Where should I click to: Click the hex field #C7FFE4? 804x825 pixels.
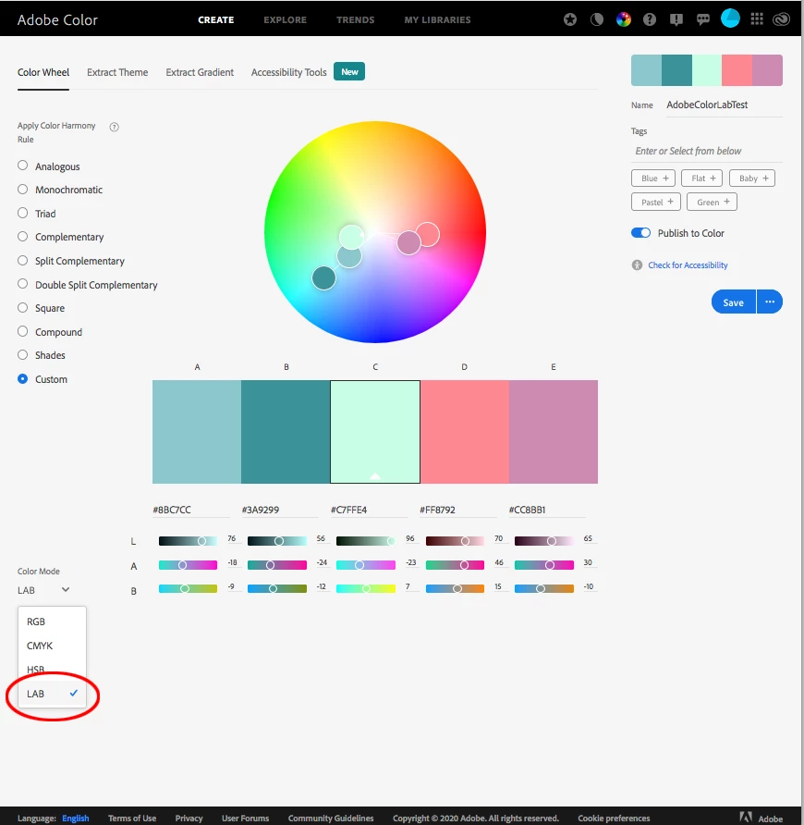[369, 510]
